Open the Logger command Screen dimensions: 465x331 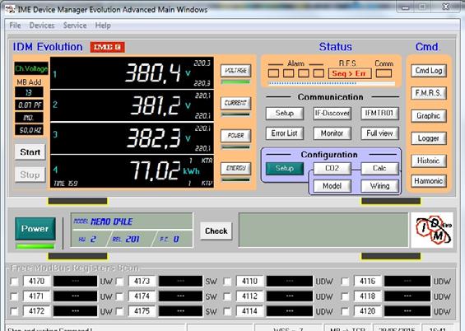[x=429, y=138]
